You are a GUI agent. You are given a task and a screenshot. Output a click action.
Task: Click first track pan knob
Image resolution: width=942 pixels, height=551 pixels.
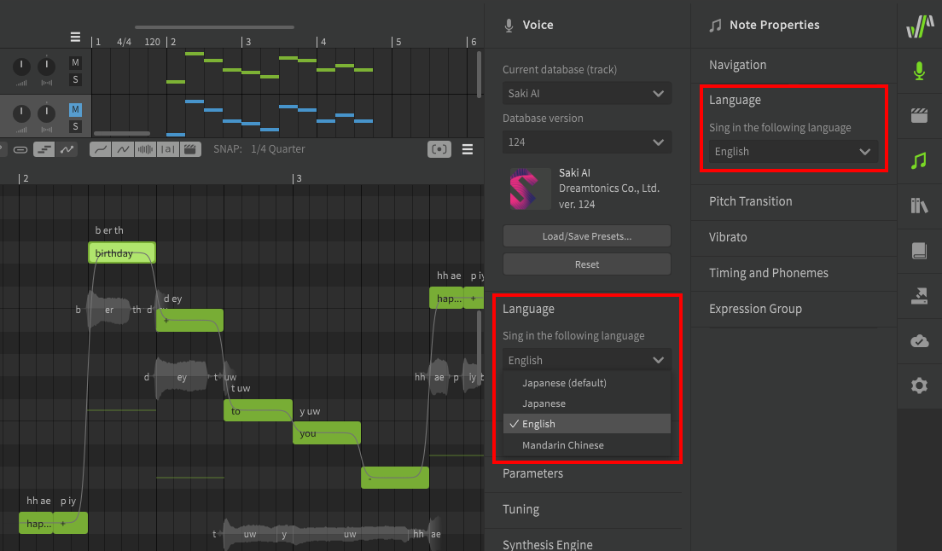click(x=46, y=66)
